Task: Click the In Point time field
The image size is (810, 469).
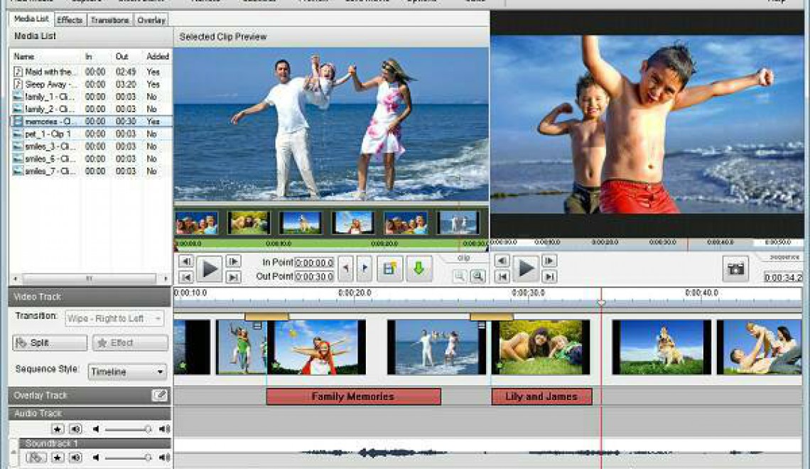Action: [x=314, y=262]
